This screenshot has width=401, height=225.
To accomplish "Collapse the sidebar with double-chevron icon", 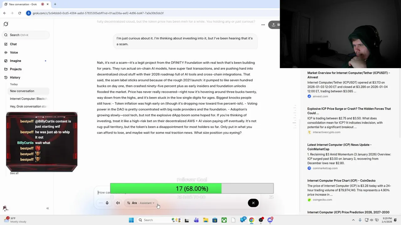I will coord(48,208).
